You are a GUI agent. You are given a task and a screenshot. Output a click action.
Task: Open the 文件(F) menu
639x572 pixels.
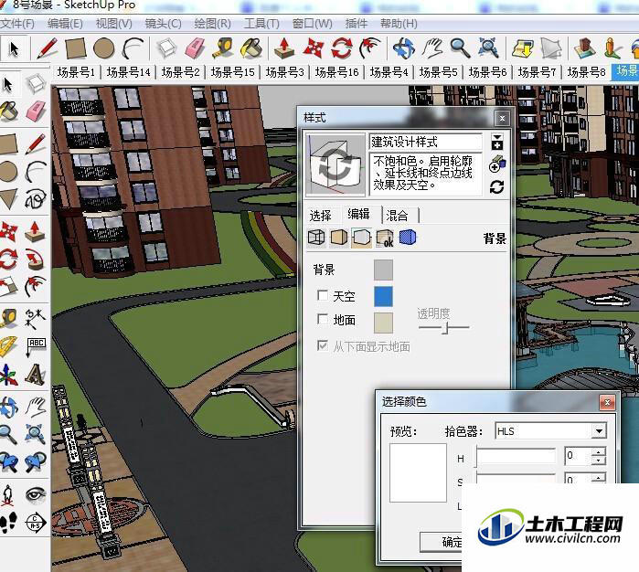point(17,24)
